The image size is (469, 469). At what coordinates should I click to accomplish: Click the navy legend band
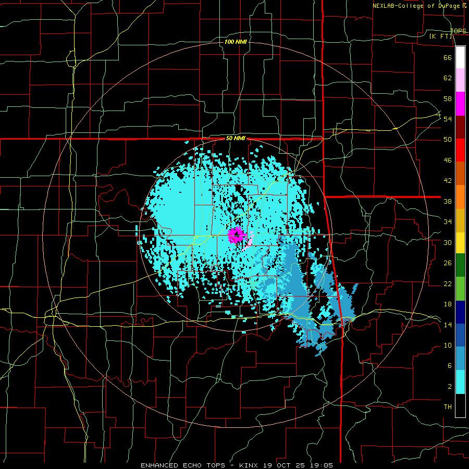[460, 312]
